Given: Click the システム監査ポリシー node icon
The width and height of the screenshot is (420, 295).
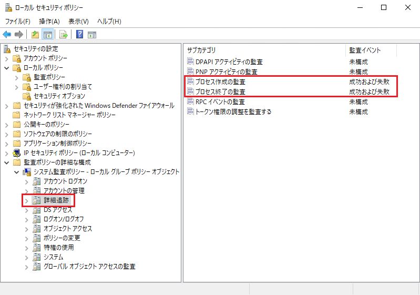Looking at the screenshot, I should [x=27, y=172].
